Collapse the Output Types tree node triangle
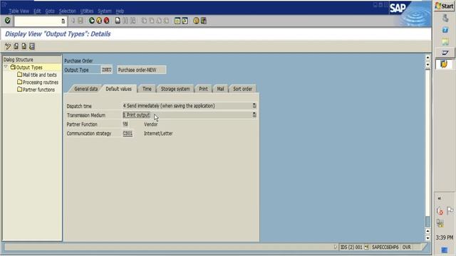 click(6, 67)
